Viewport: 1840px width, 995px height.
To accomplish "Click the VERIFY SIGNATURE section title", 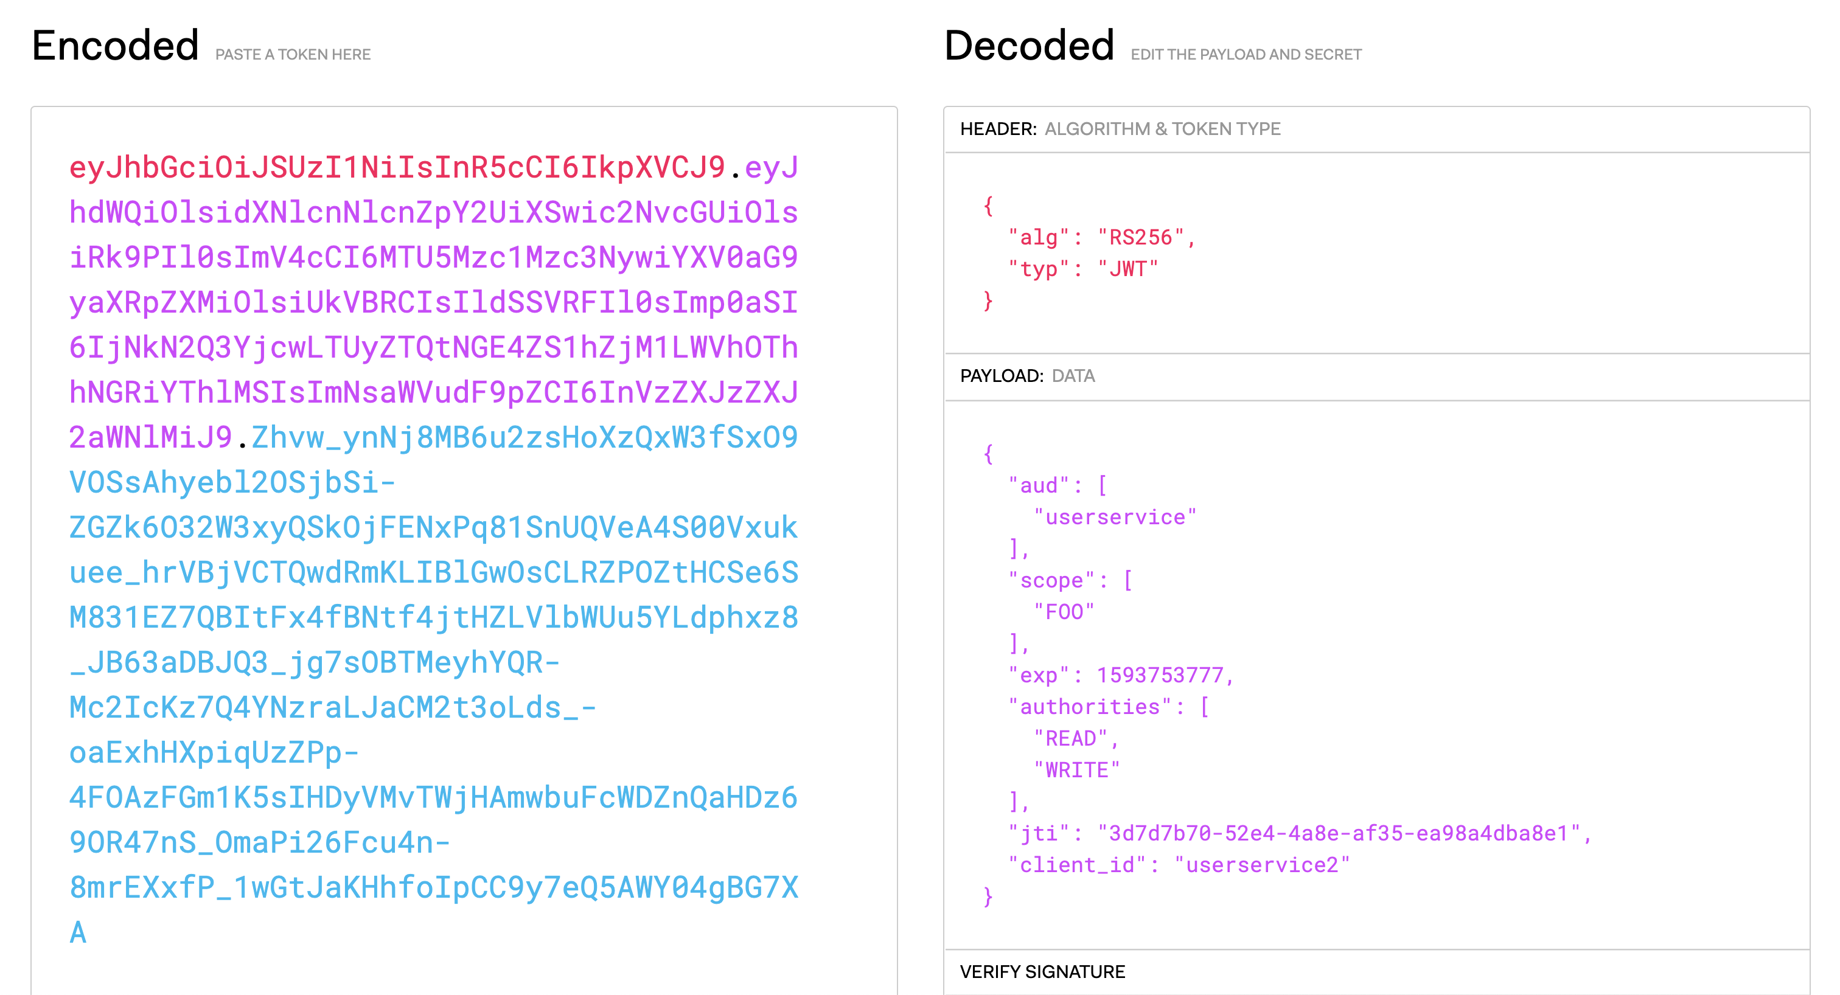I will pos(1042,972).
